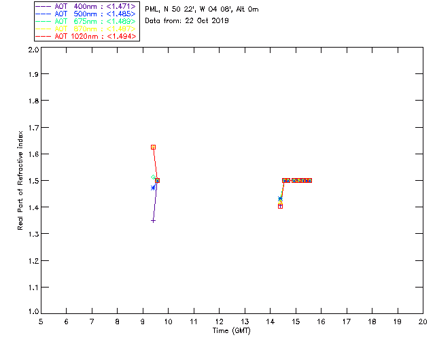
Task: Click the x-axis tick label 8
Action: click(x=118, y=321)
